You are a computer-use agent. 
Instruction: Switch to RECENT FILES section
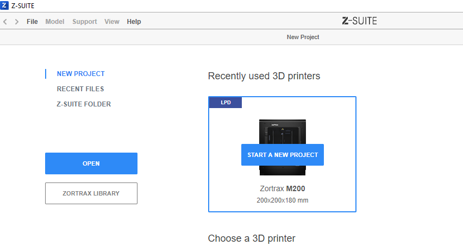(x=80, y=89)
